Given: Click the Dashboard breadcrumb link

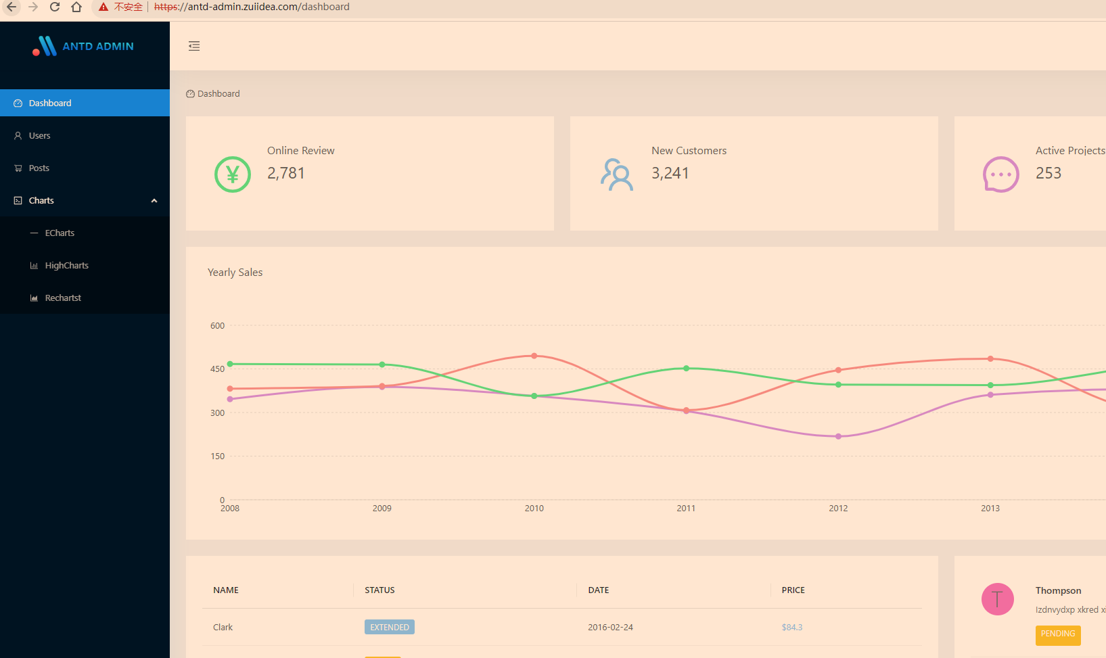Looking at the screenshot, I should point(218,94).
